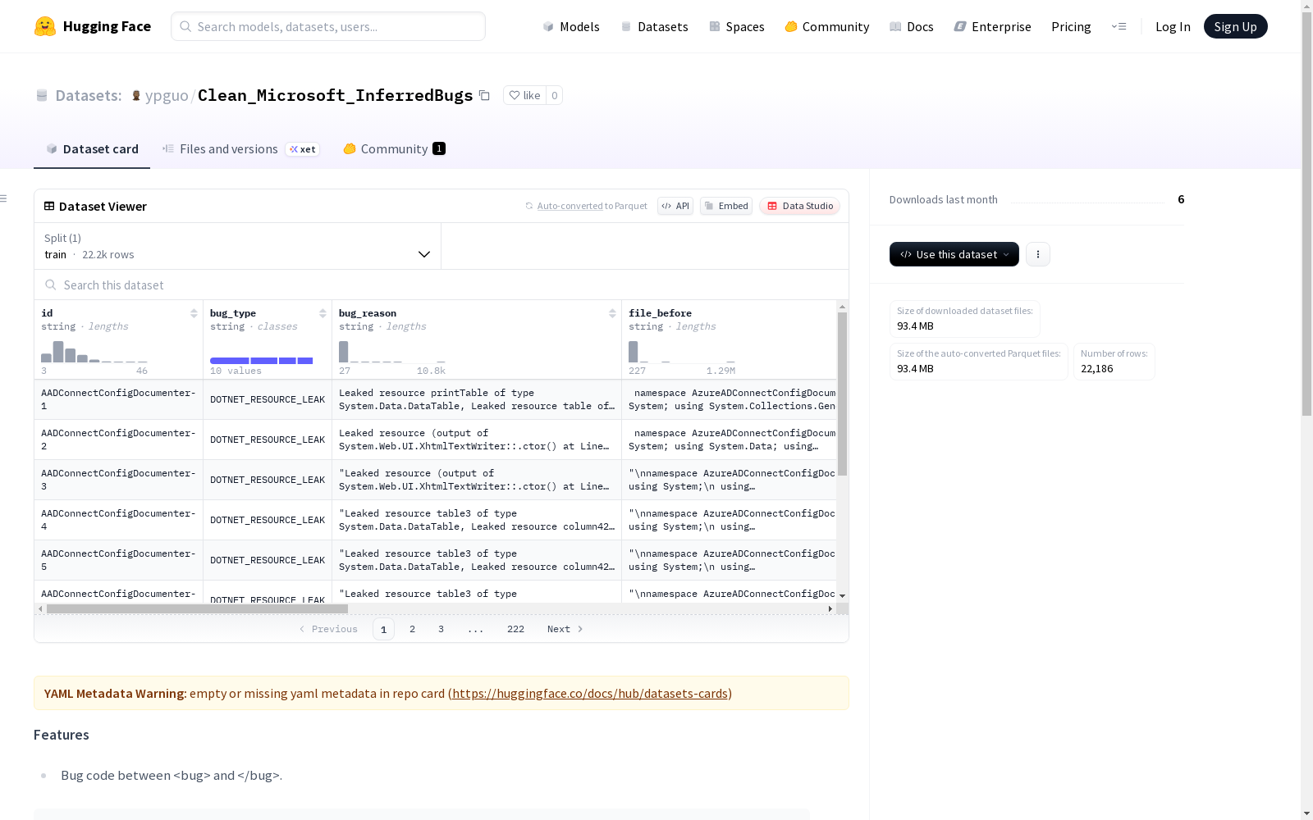Click the Embed button

726,206
